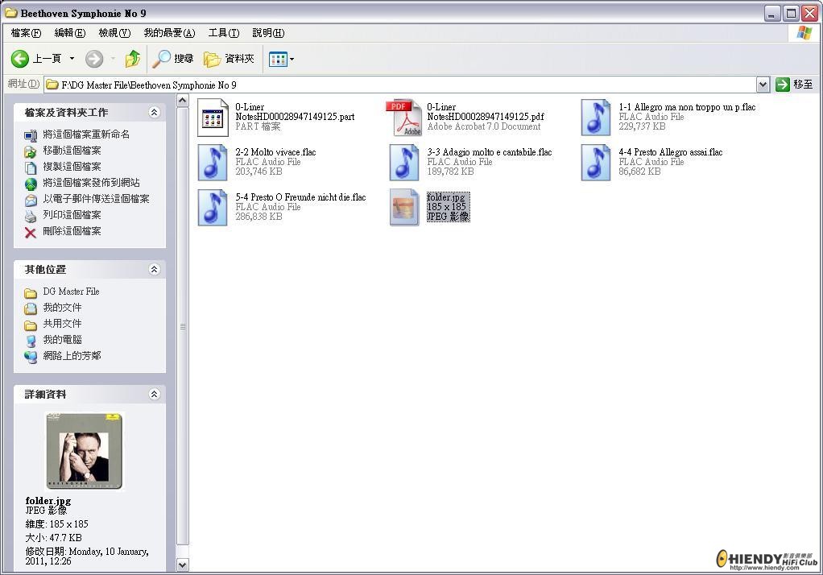Viewport: 823px width, 575px height.
Task: Open the File (檔案) menu
Action: [26, 33]
